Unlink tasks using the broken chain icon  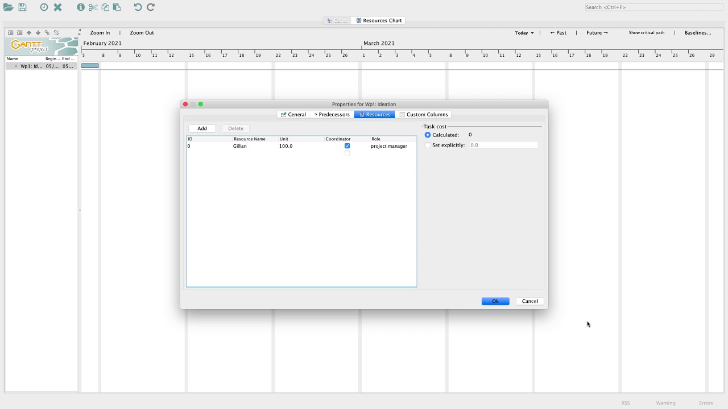click(56, 33)
